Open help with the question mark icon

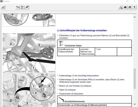[x=134, y=7]
